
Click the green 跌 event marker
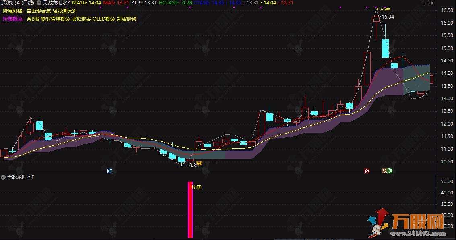pyautogui.click(x=390, y=170)
